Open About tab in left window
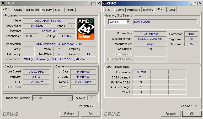This screenshot has width=203, height=119. click(70, 10)
